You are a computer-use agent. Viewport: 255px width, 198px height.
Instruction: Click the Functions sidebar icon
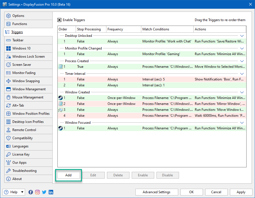pyautogui.click(x=8, y=24)
